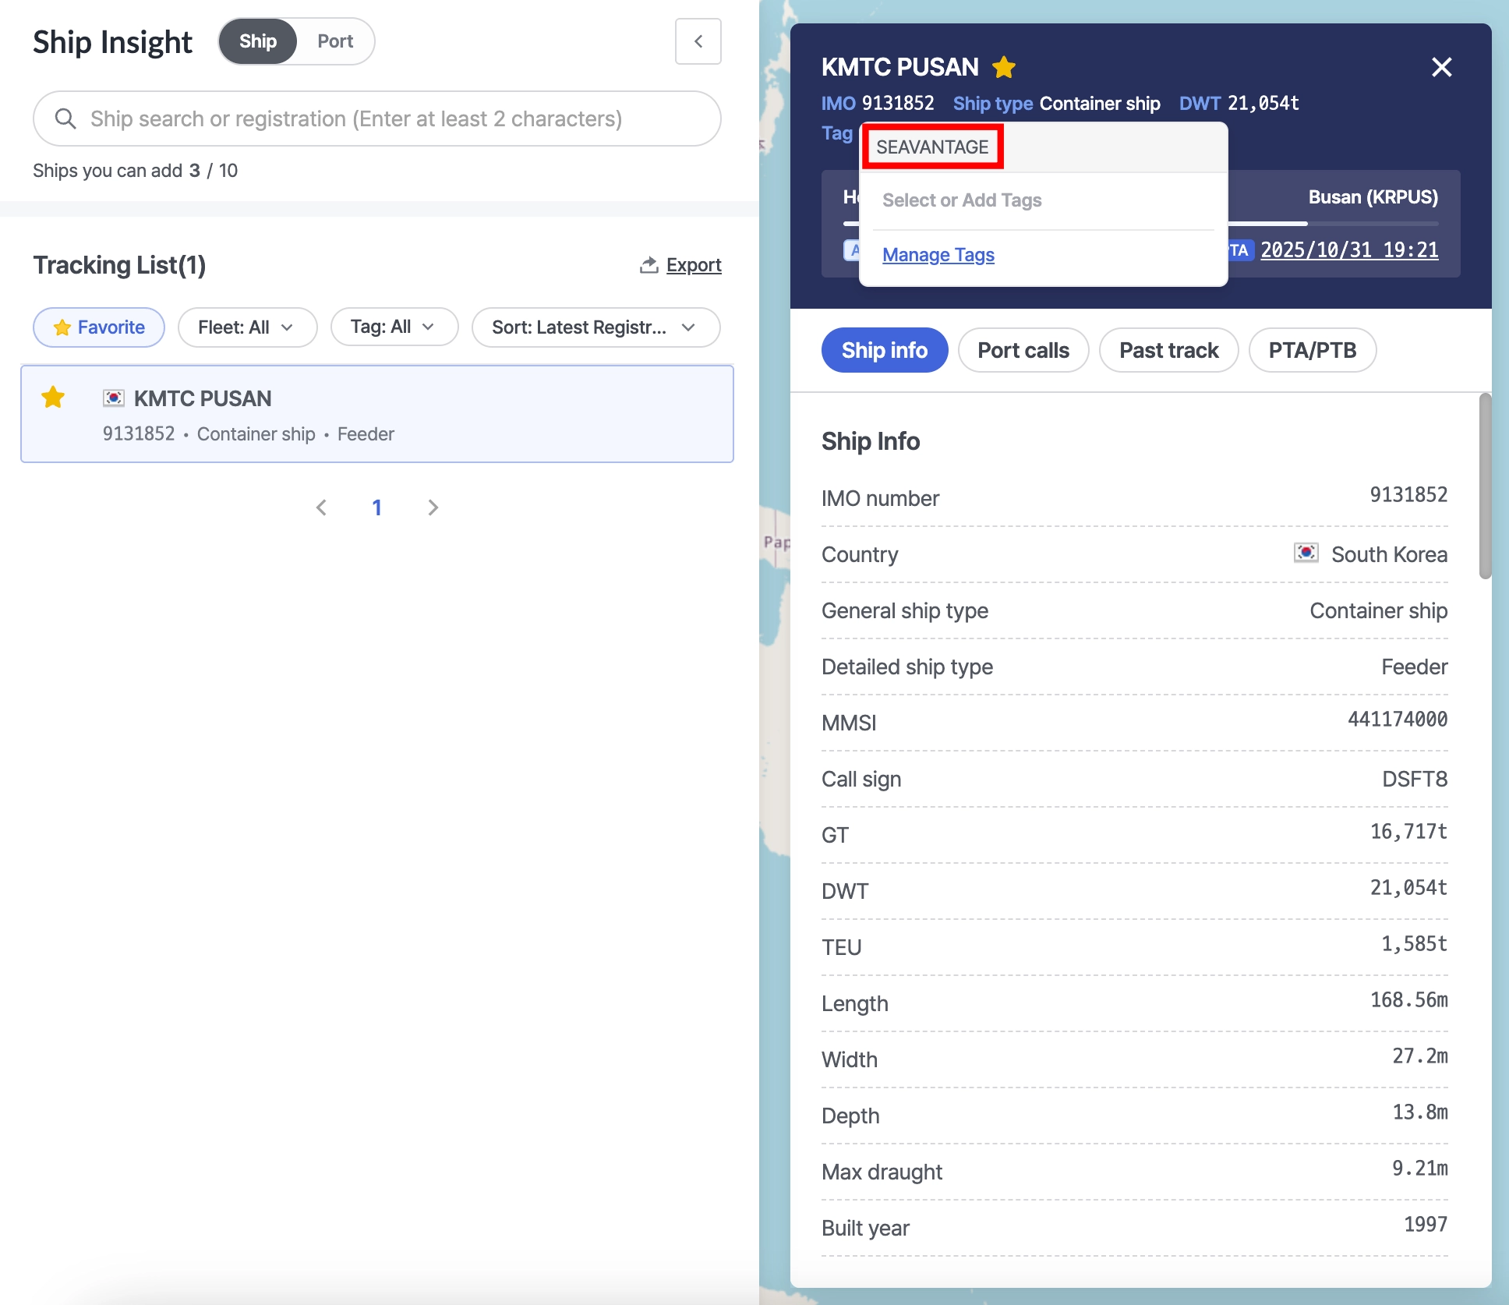Select the Ship mode toggle
1509x1305 pixels.
point(258,41)
